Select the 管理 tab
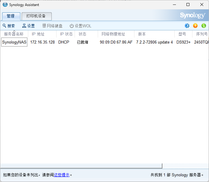The width and height of the screenshot is (209, 182). [x=11, y=16]
